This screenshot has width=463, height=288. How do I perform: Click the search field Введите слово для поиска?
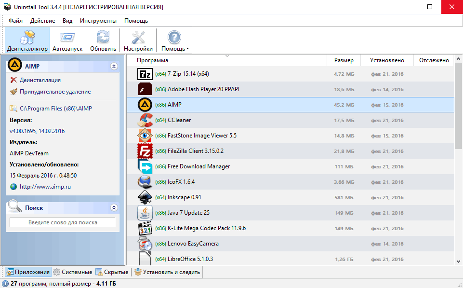[x=63, y=222]
